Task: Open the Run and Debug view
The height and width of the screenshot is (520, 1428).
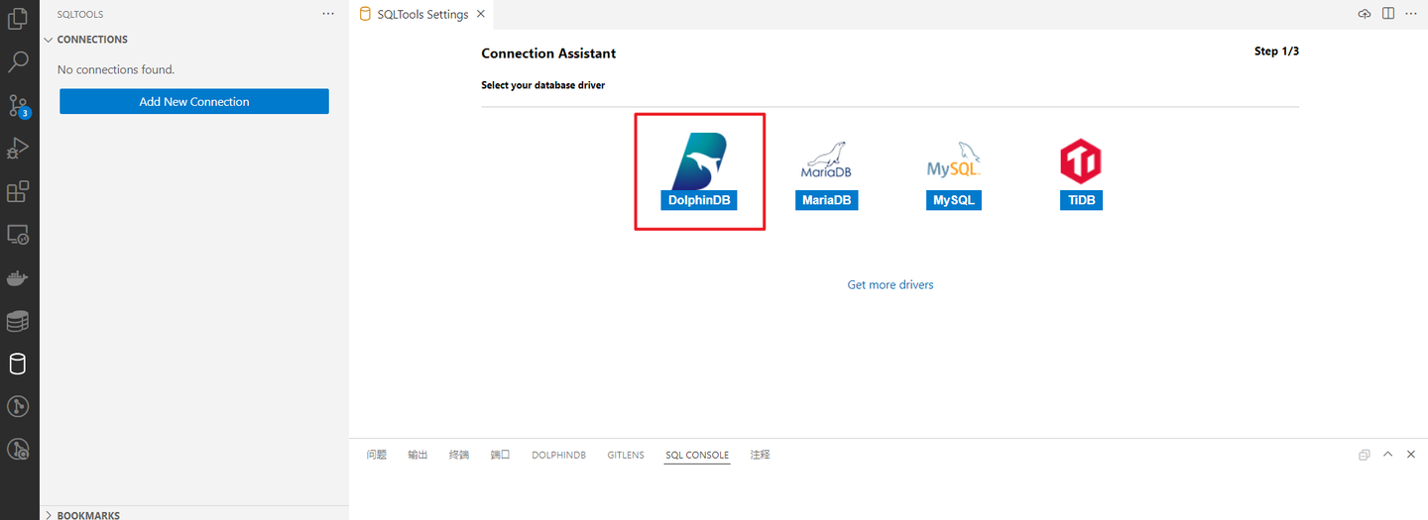Action: point(18,149)
